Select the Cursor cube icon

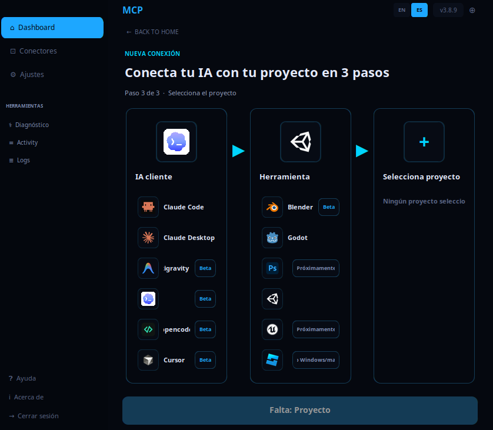pyautogui.click(x=148, y=360)
